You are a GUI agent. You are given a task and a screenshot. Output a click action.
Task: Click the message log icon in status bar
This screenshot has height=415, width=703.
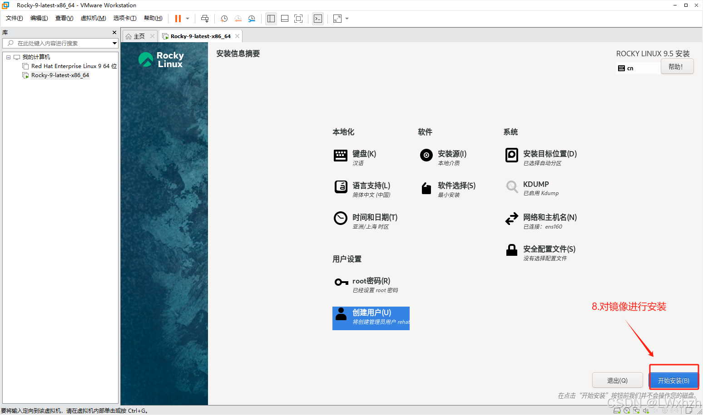click(689, 410)
